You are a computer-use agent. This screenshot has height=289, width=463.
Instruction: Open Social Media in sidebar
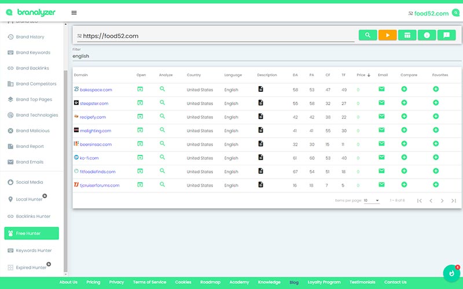tap(30, 182)
